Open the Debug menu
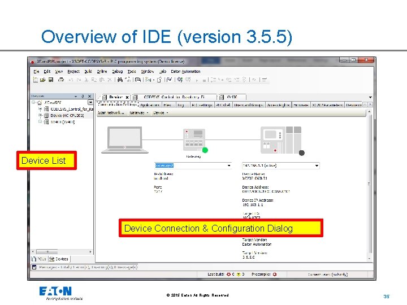Viewport: 407px width, 305px height. (x=118, y=71)
